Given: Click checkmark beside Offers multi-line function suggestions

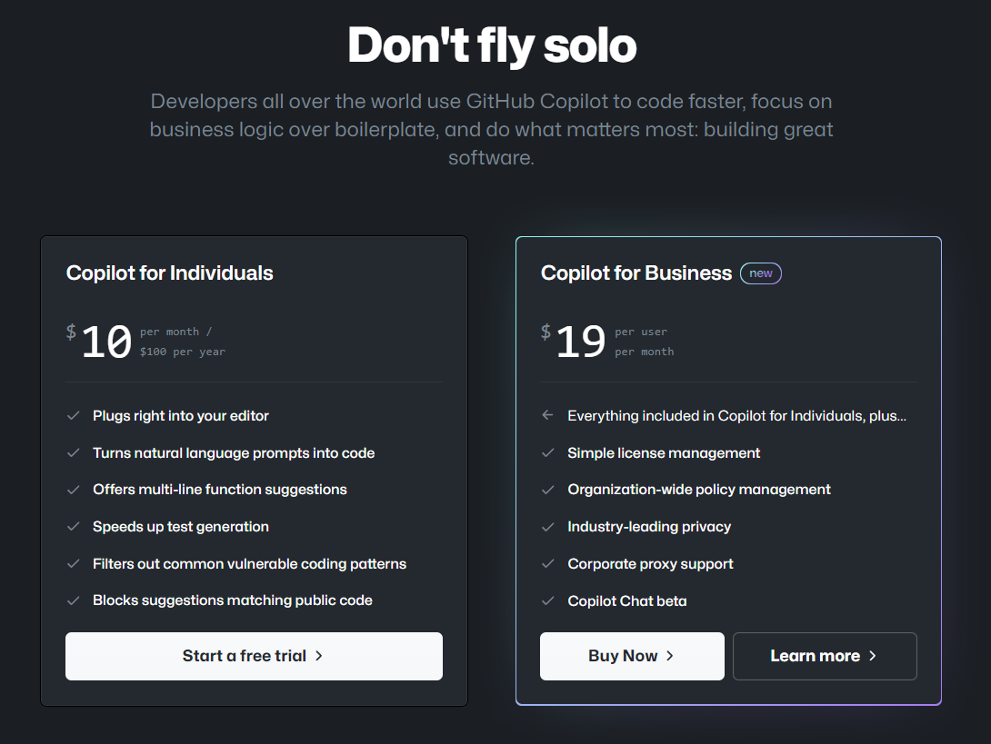Looking at the screenshot, I should pos(74,490).
